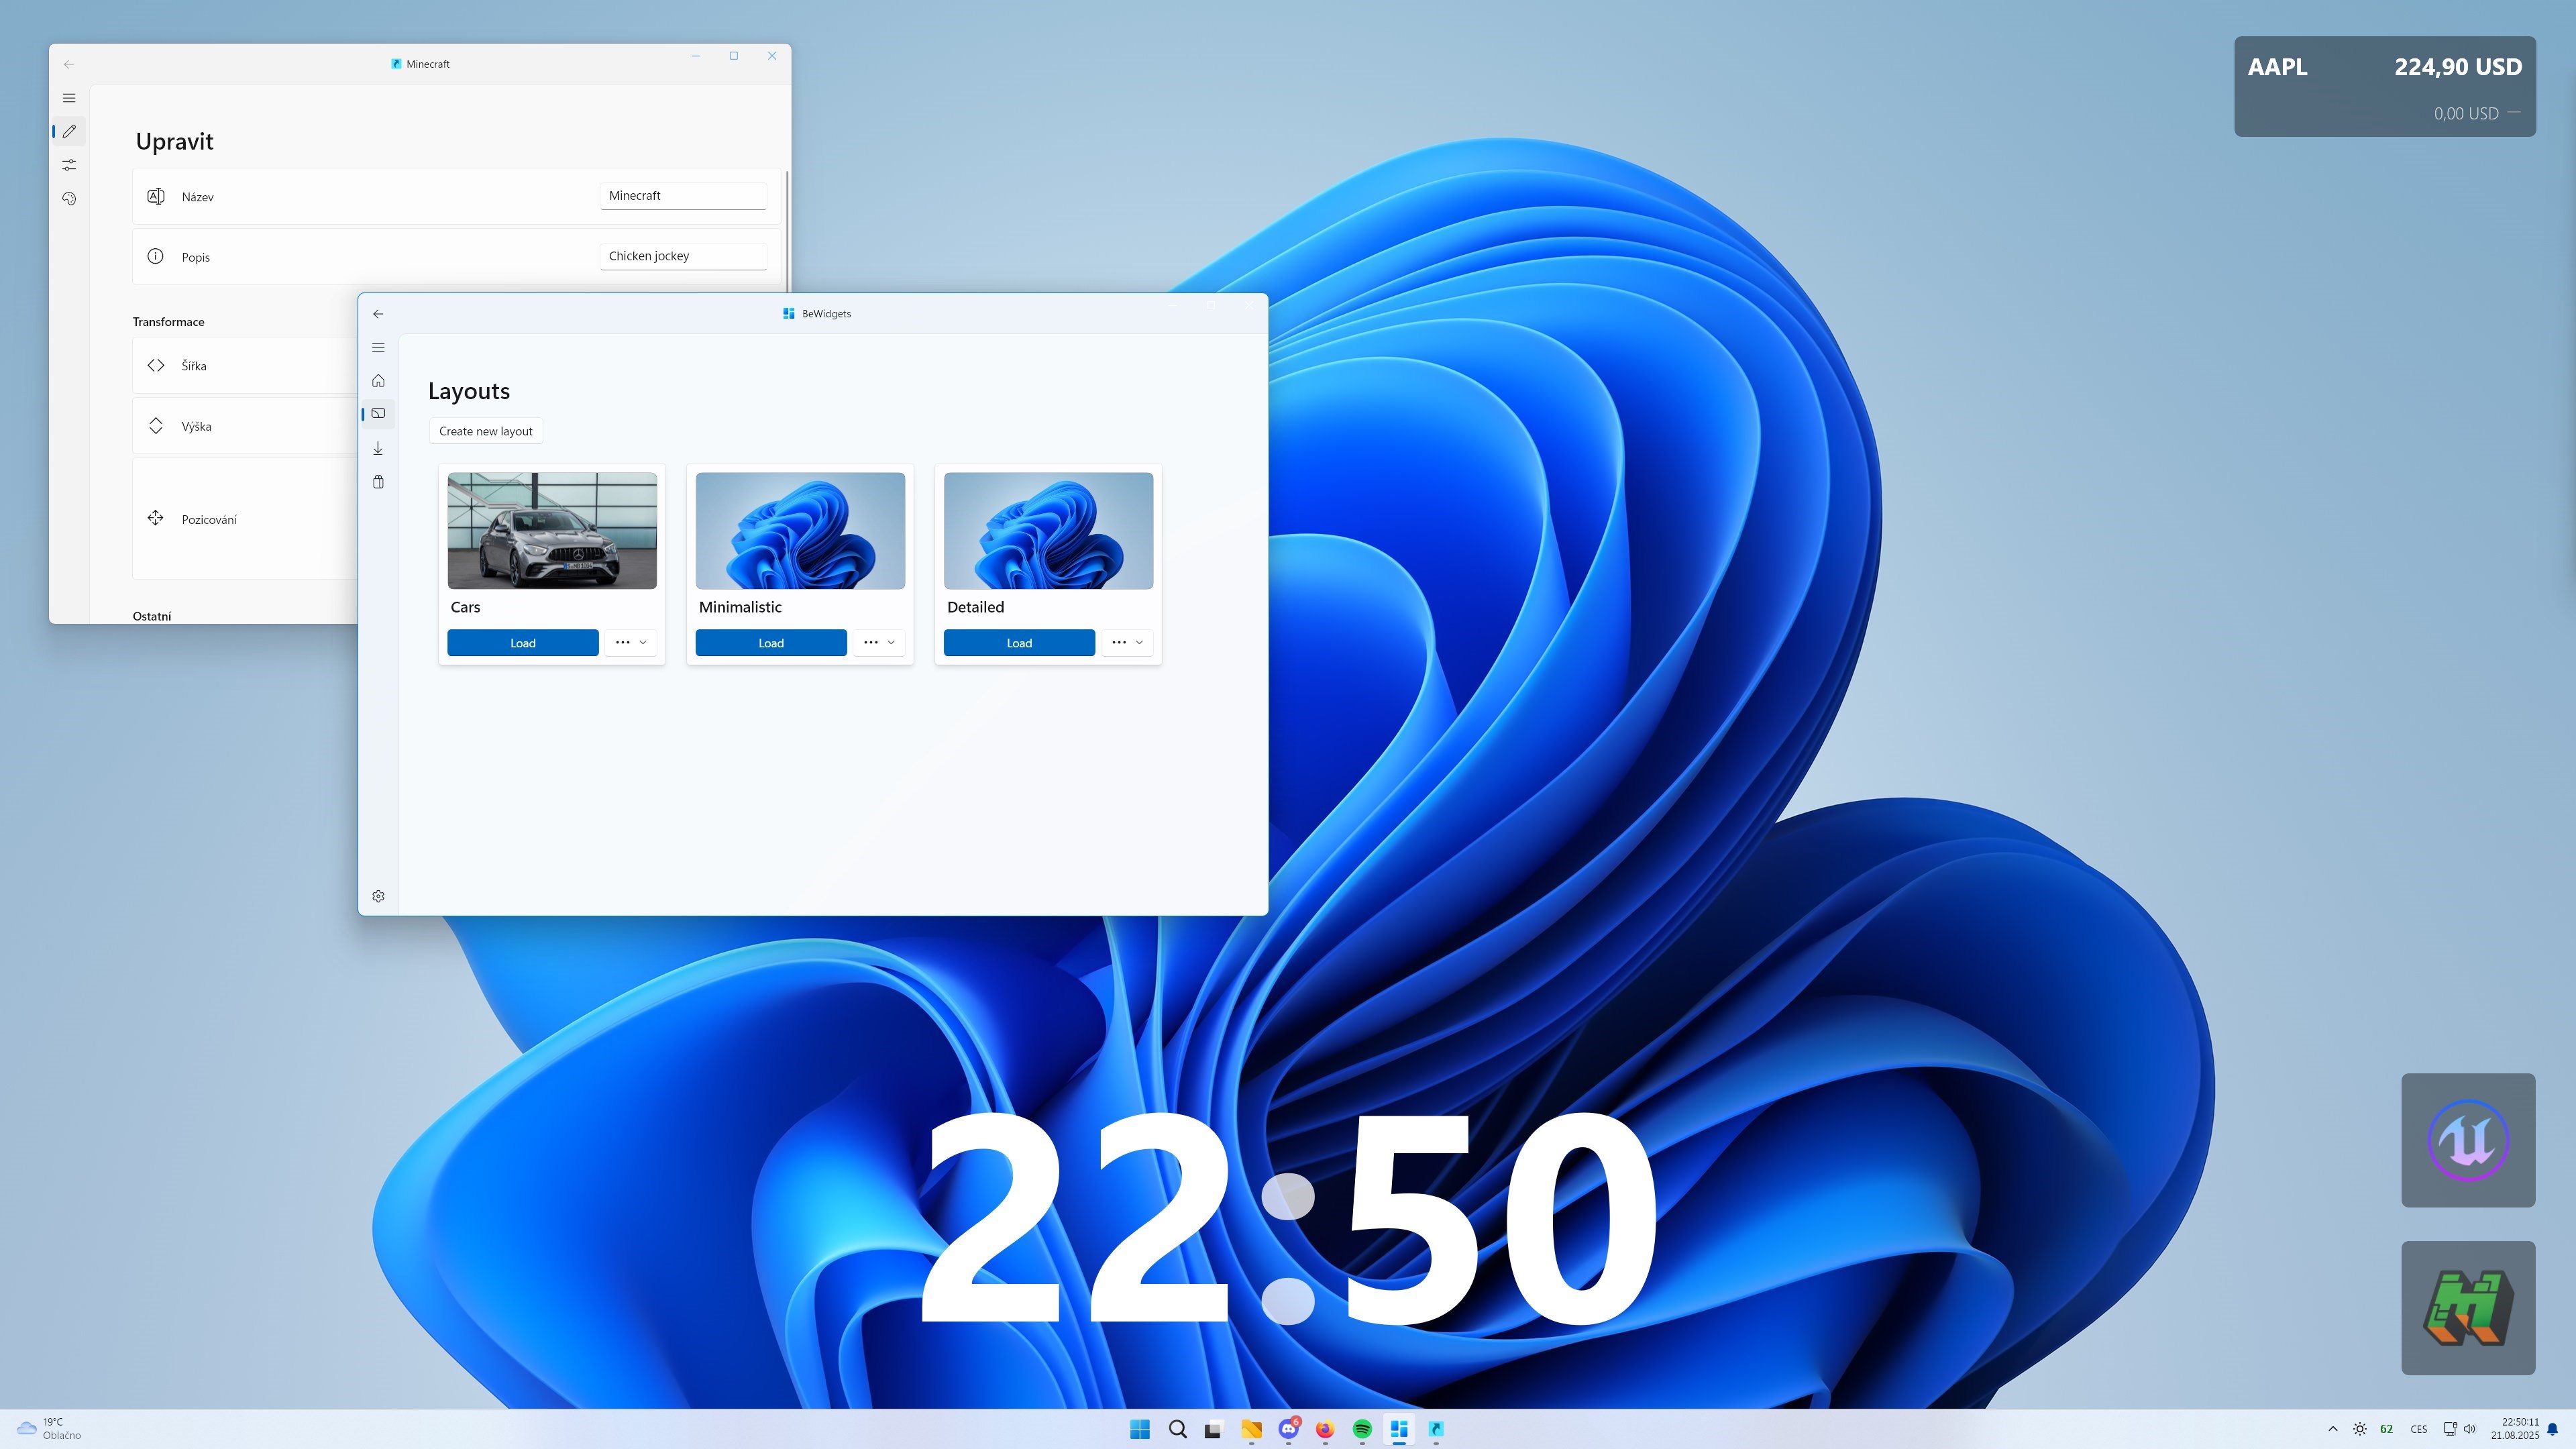The height and width of the screenshot is (1449, 2576).
Task: Select the Home icon in BeWidgets sidebar
Action: pos(378,380)
